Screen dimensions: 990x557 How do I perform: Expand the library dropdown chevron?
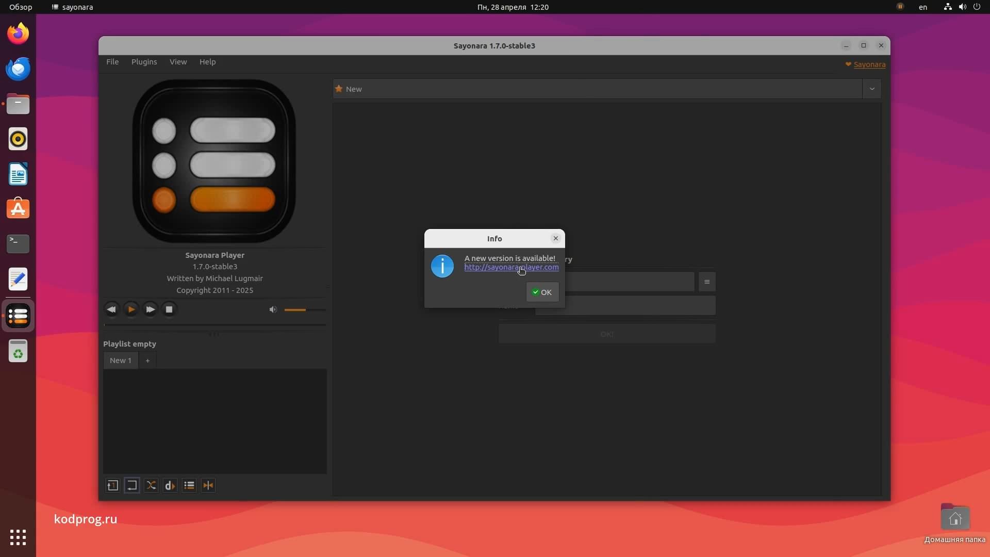click(872, 89)
